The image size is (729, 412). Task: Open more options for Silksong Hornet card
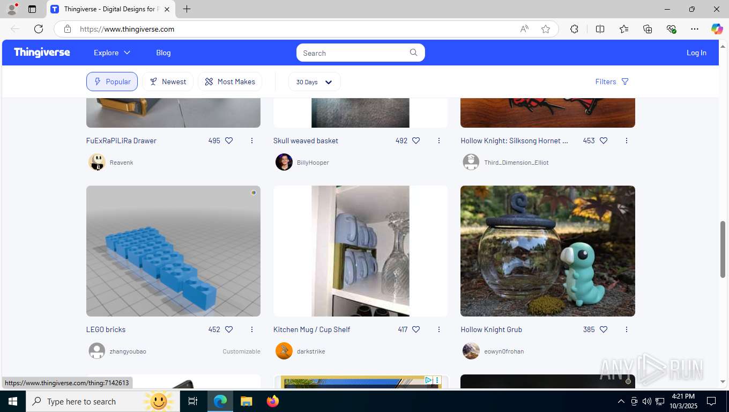tap(627, 141)
